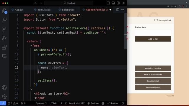This screenshot has height=106, width=189.
Task: Click the useState import on line 1
Action: click(x=46, y=15)
